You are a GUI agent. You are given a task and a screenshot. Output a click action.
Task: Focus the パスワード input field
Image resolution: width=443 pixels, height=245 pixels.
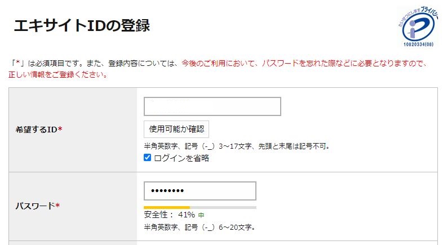click(x=200, y=191)
